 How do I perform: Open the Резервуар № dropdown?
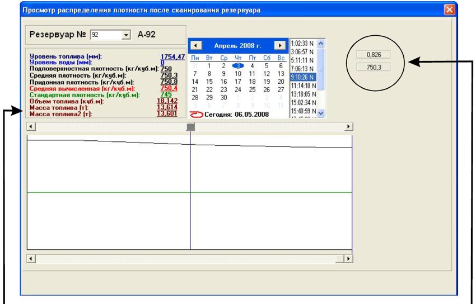click(x=125, y=35)
